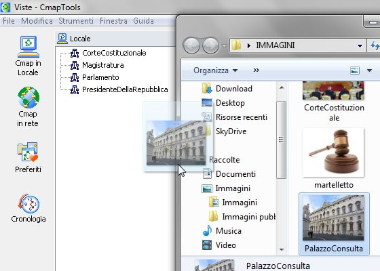Open the view options dropdown arrow
Screen dimensions: 380x271
pos(369,70)
